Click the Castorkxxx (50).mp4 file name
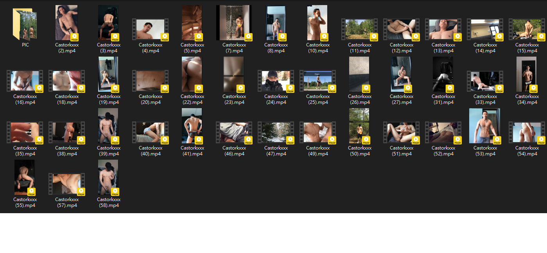This screenshot has height=253, width=547. (360, 151)
